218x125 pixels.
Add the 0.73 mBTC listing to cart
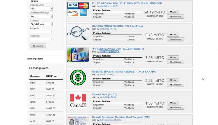(176, 39)
